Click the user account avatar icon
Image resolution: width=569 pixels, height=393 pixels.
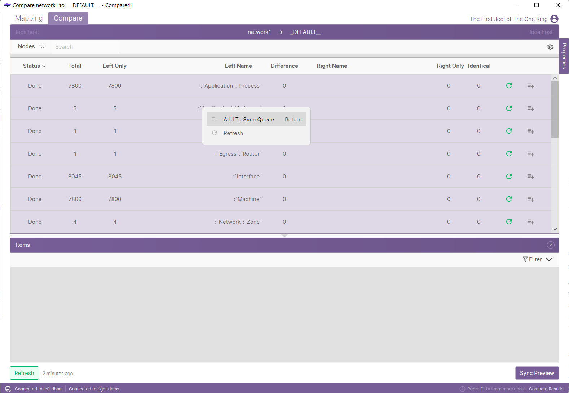tap(554, 19)
